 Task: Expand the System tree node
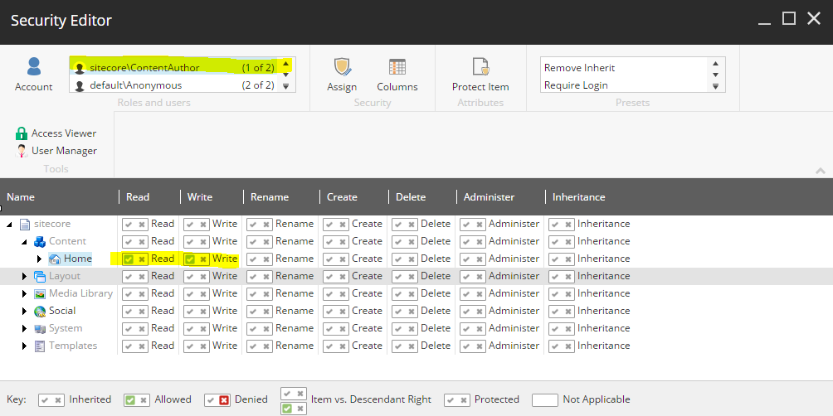[x=24, y=328]
